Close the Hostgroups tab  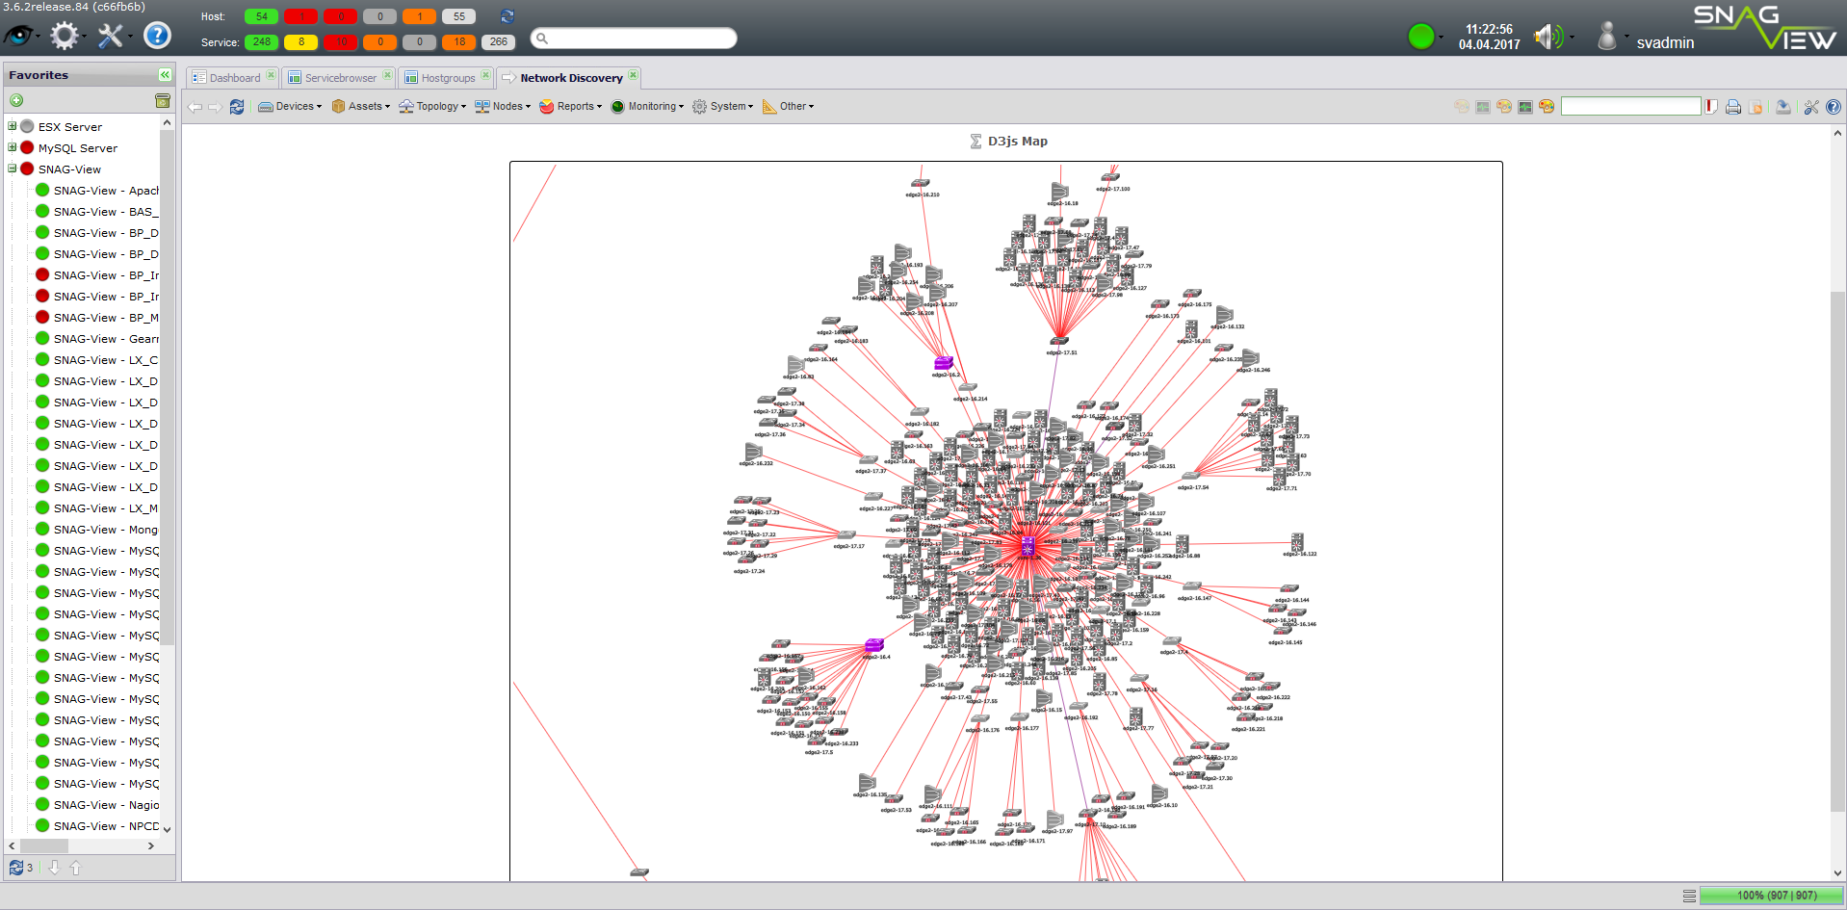[485, 75]
